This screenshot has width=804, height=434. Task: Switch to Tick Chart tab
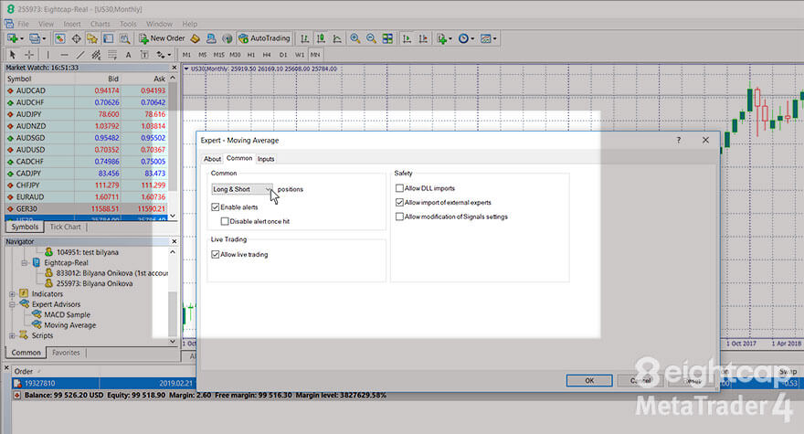tap(65, 227)
